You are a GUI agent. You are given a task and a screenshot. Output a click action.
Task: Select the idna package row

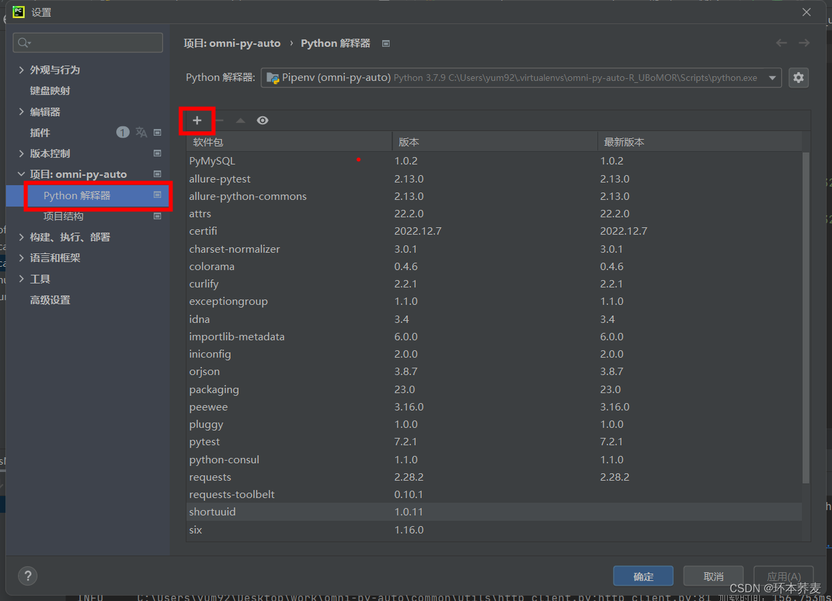point(494,319)
